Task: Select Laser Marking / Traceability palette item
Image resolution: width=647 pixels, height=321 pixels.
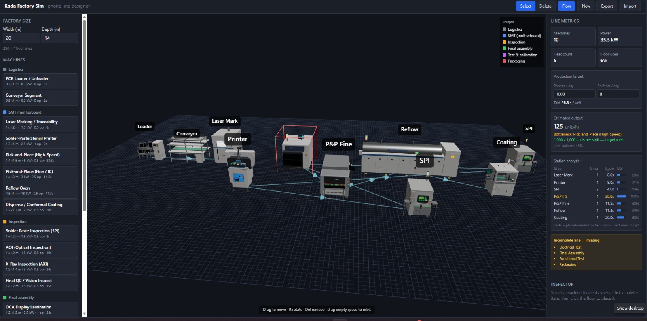Action: (40, 124)
